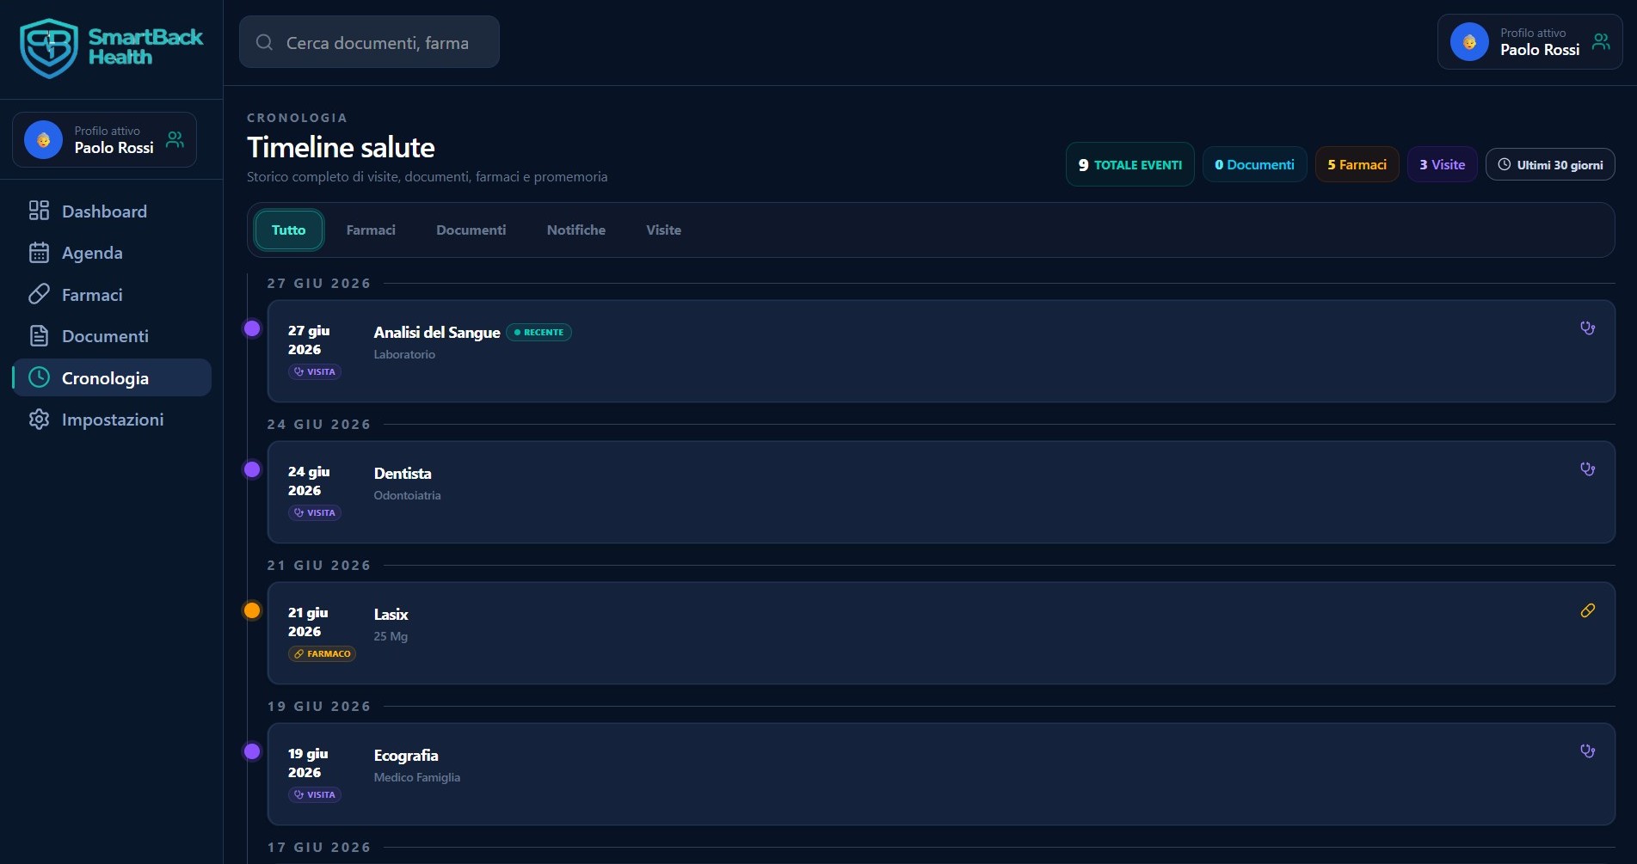Image resolution: width=1637 pixels, height=864 pixels.
Task: Click the Cronologia clock icon in sidebar
Action: click(x=39, y=377)
